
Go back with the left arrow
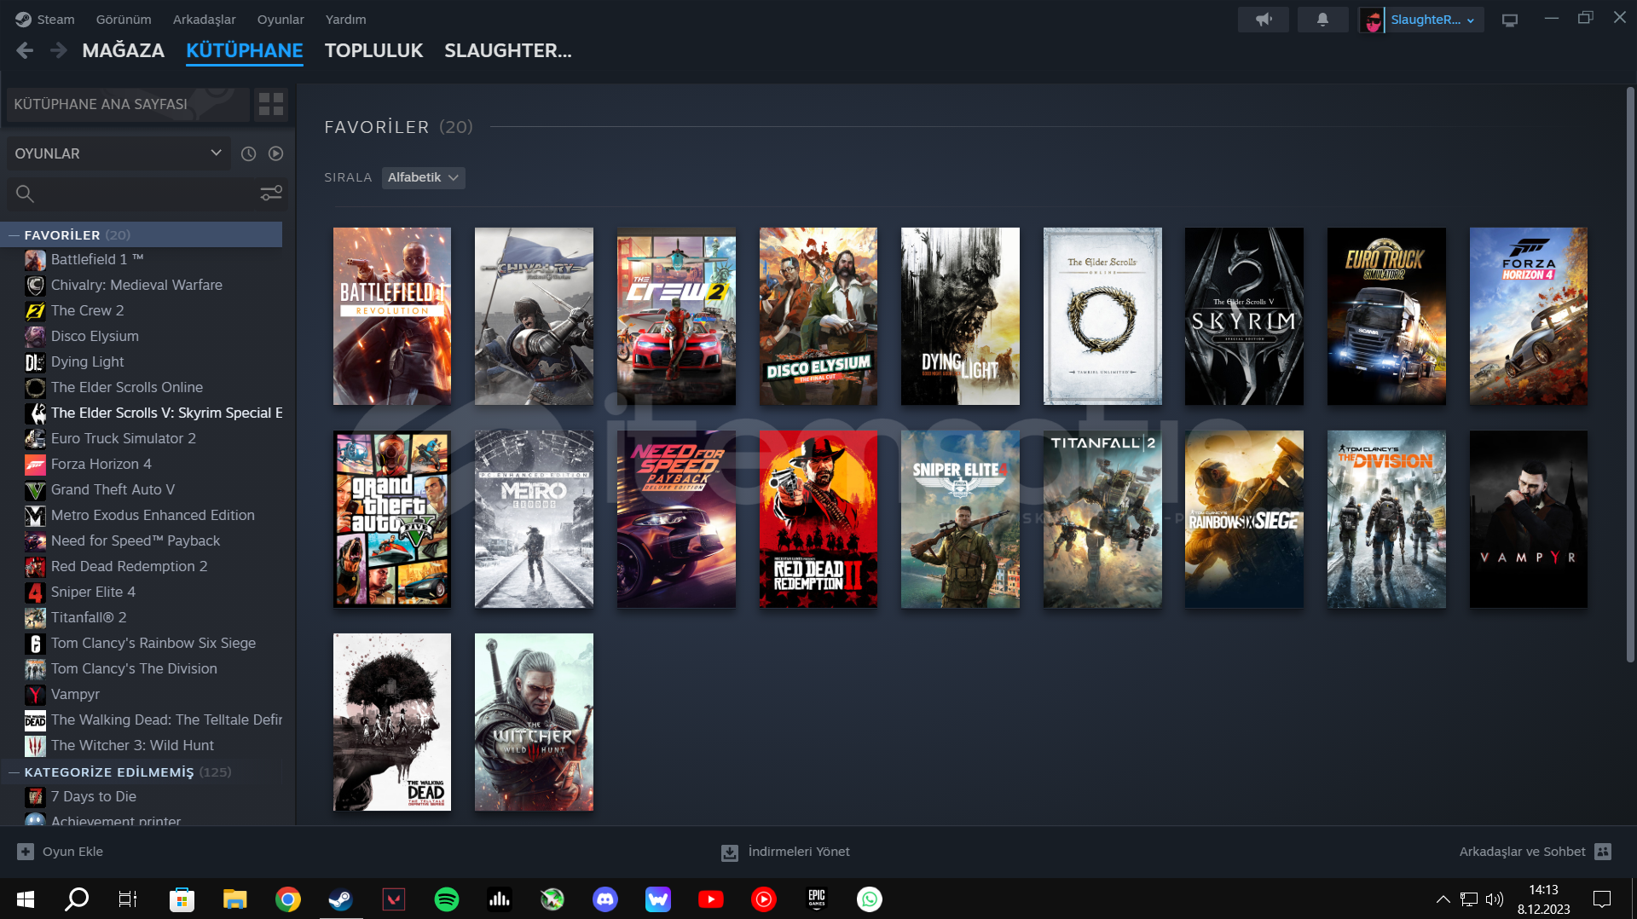(25, 51)
